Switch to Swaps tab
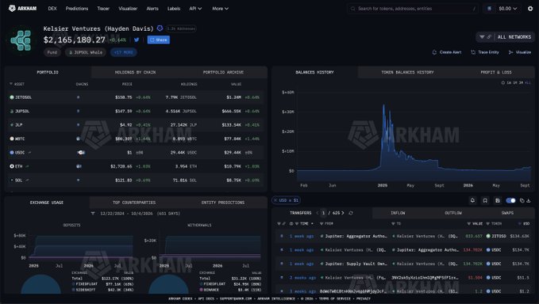This screenshot has height=304, width=539. click(x=507, y=213)
